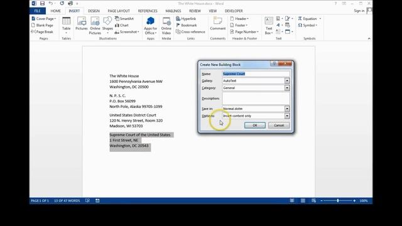Screen dimensions: 402x226
Task: Open the Page Number dropdown
Action: tap(244, 32)
